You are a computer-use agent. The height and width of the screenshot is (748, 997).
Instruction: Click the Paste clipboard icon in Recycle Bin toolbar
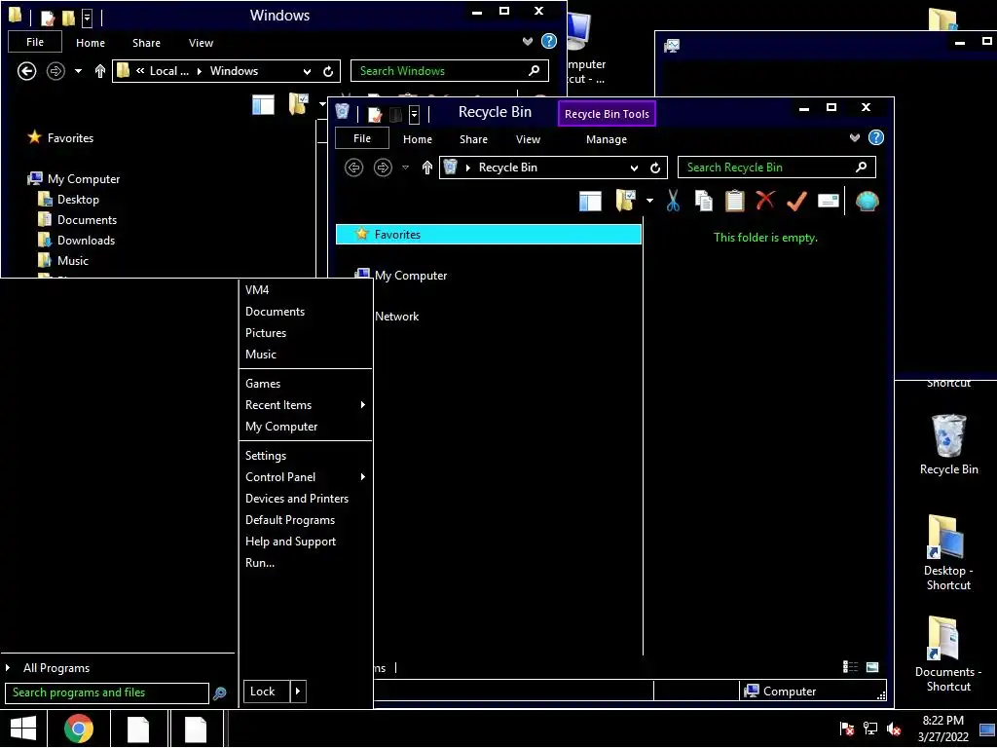point(734,201)
